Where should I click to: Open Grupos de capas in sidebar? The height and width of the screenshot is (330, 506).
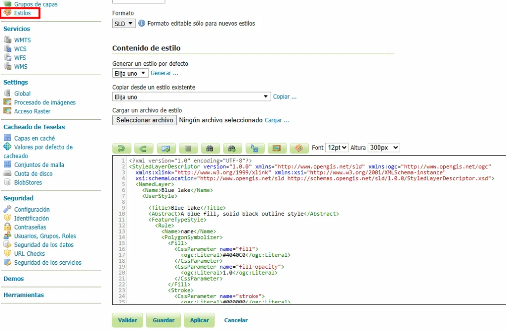click(x=36, y=4)
